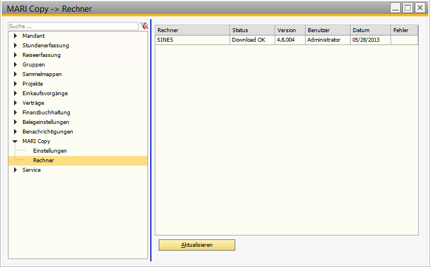
Task: Click the Fehler column header
Action: coord(404,30)
